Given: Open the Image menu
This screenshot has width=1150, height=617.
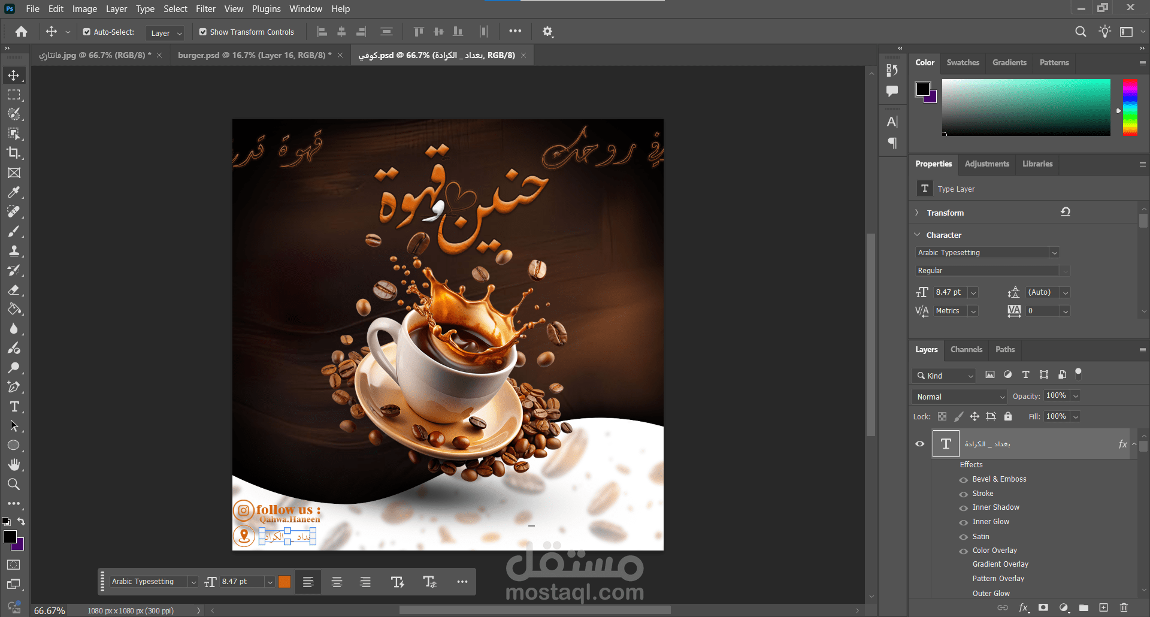Looking at the screenshot, I should pos(84,8).
